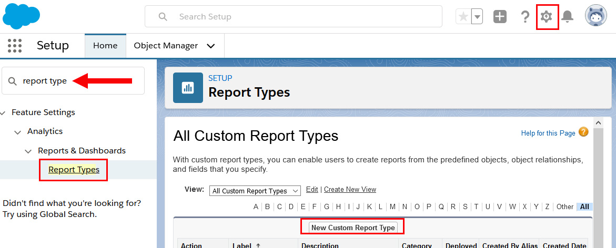
Task: Open the App Launcher grid icon
Action: pos(15,46)
